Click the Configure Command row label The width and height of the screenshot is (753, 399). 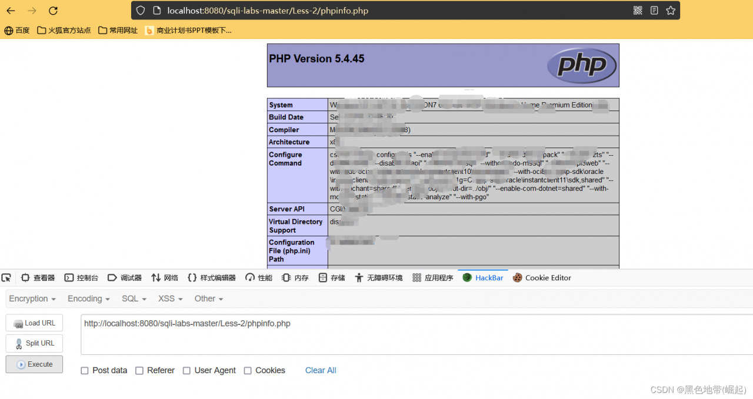pyautogui.click(x=285, y=159)
